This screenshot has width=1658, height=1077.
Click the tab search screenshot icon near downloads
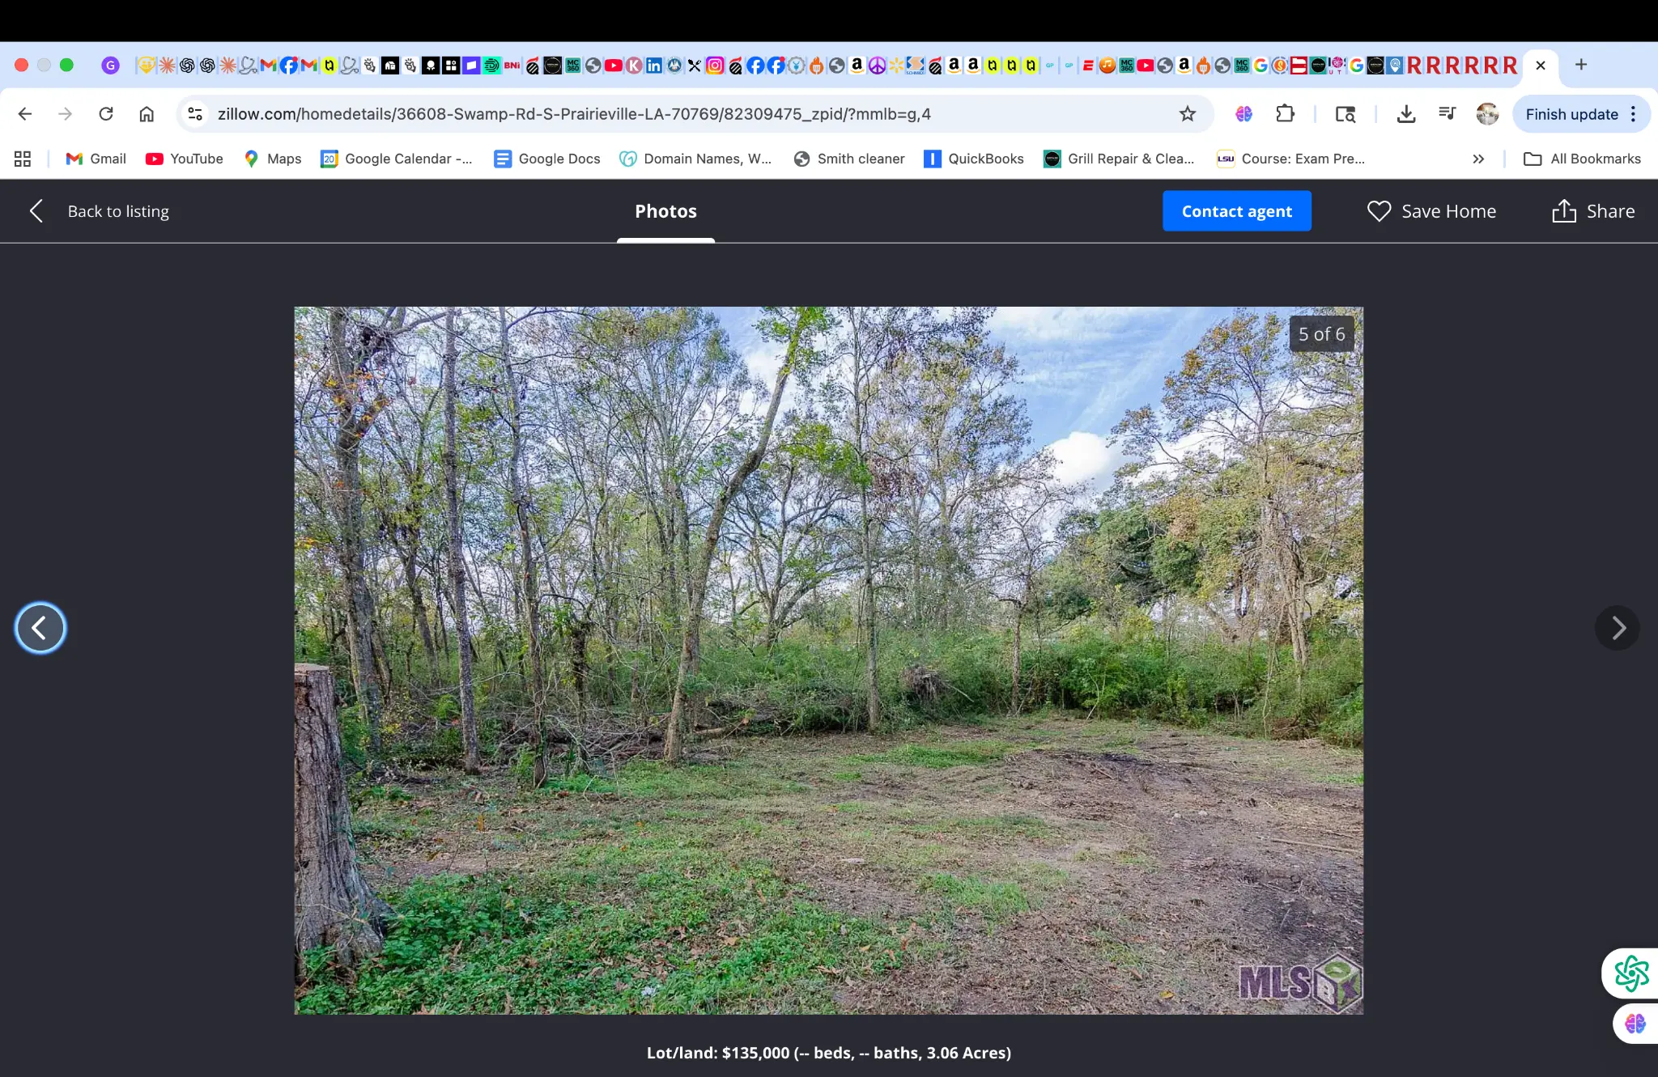click(1346, 114)
